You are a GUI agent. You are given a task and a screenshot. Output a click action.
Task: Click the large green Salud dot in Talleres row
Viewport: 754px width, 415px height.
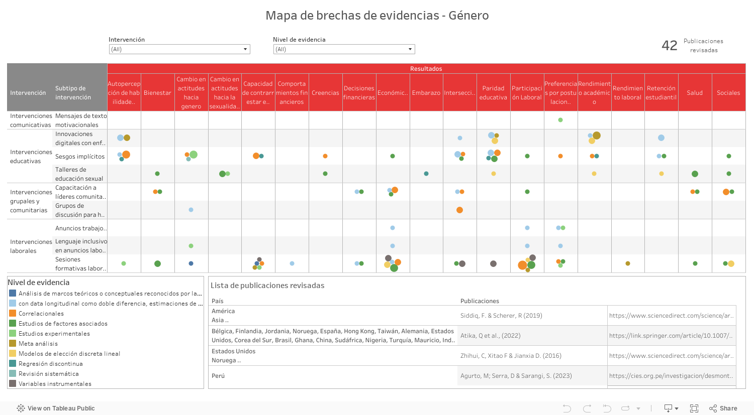pos(695,174)
